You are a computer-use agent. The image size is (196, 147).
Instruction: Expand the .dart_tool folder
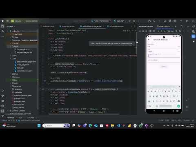point(10,34)
